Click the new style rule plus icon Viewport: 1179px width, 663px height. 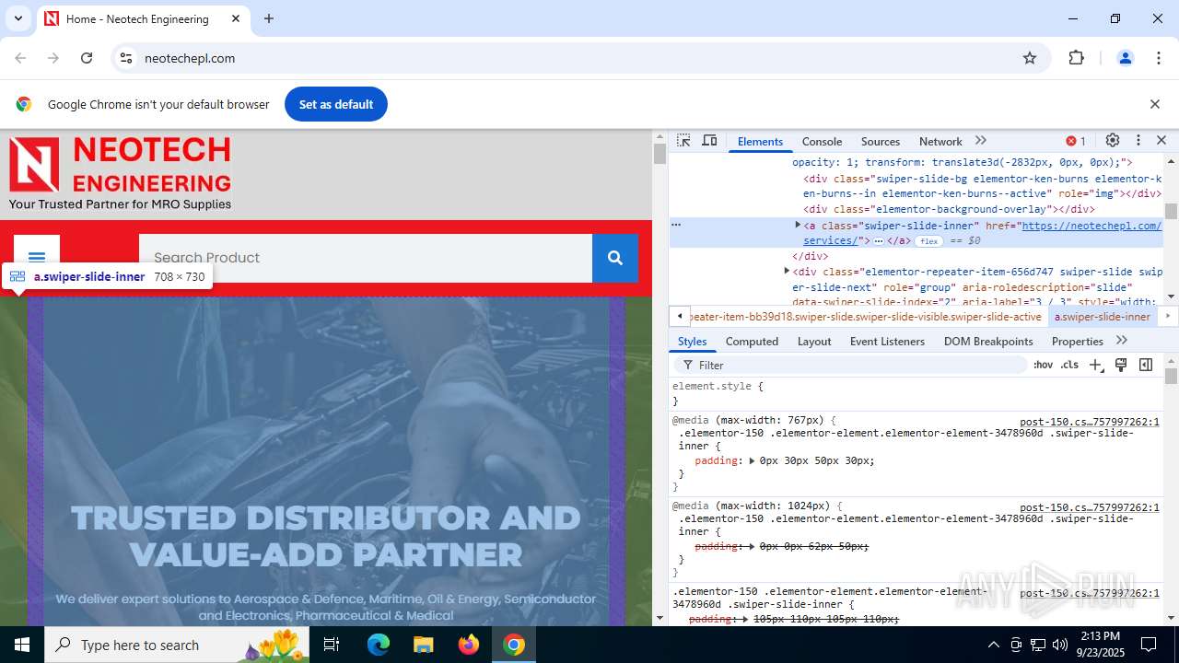point(1095,365)
